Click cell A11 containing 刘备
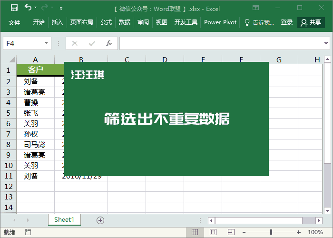Viewport: 333px width, 238px height. pos(36,176)
